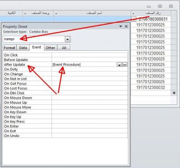This screenshot has height=168, width=180.
Task: Open the item name column filter arrow
Action: click(56, 13)
